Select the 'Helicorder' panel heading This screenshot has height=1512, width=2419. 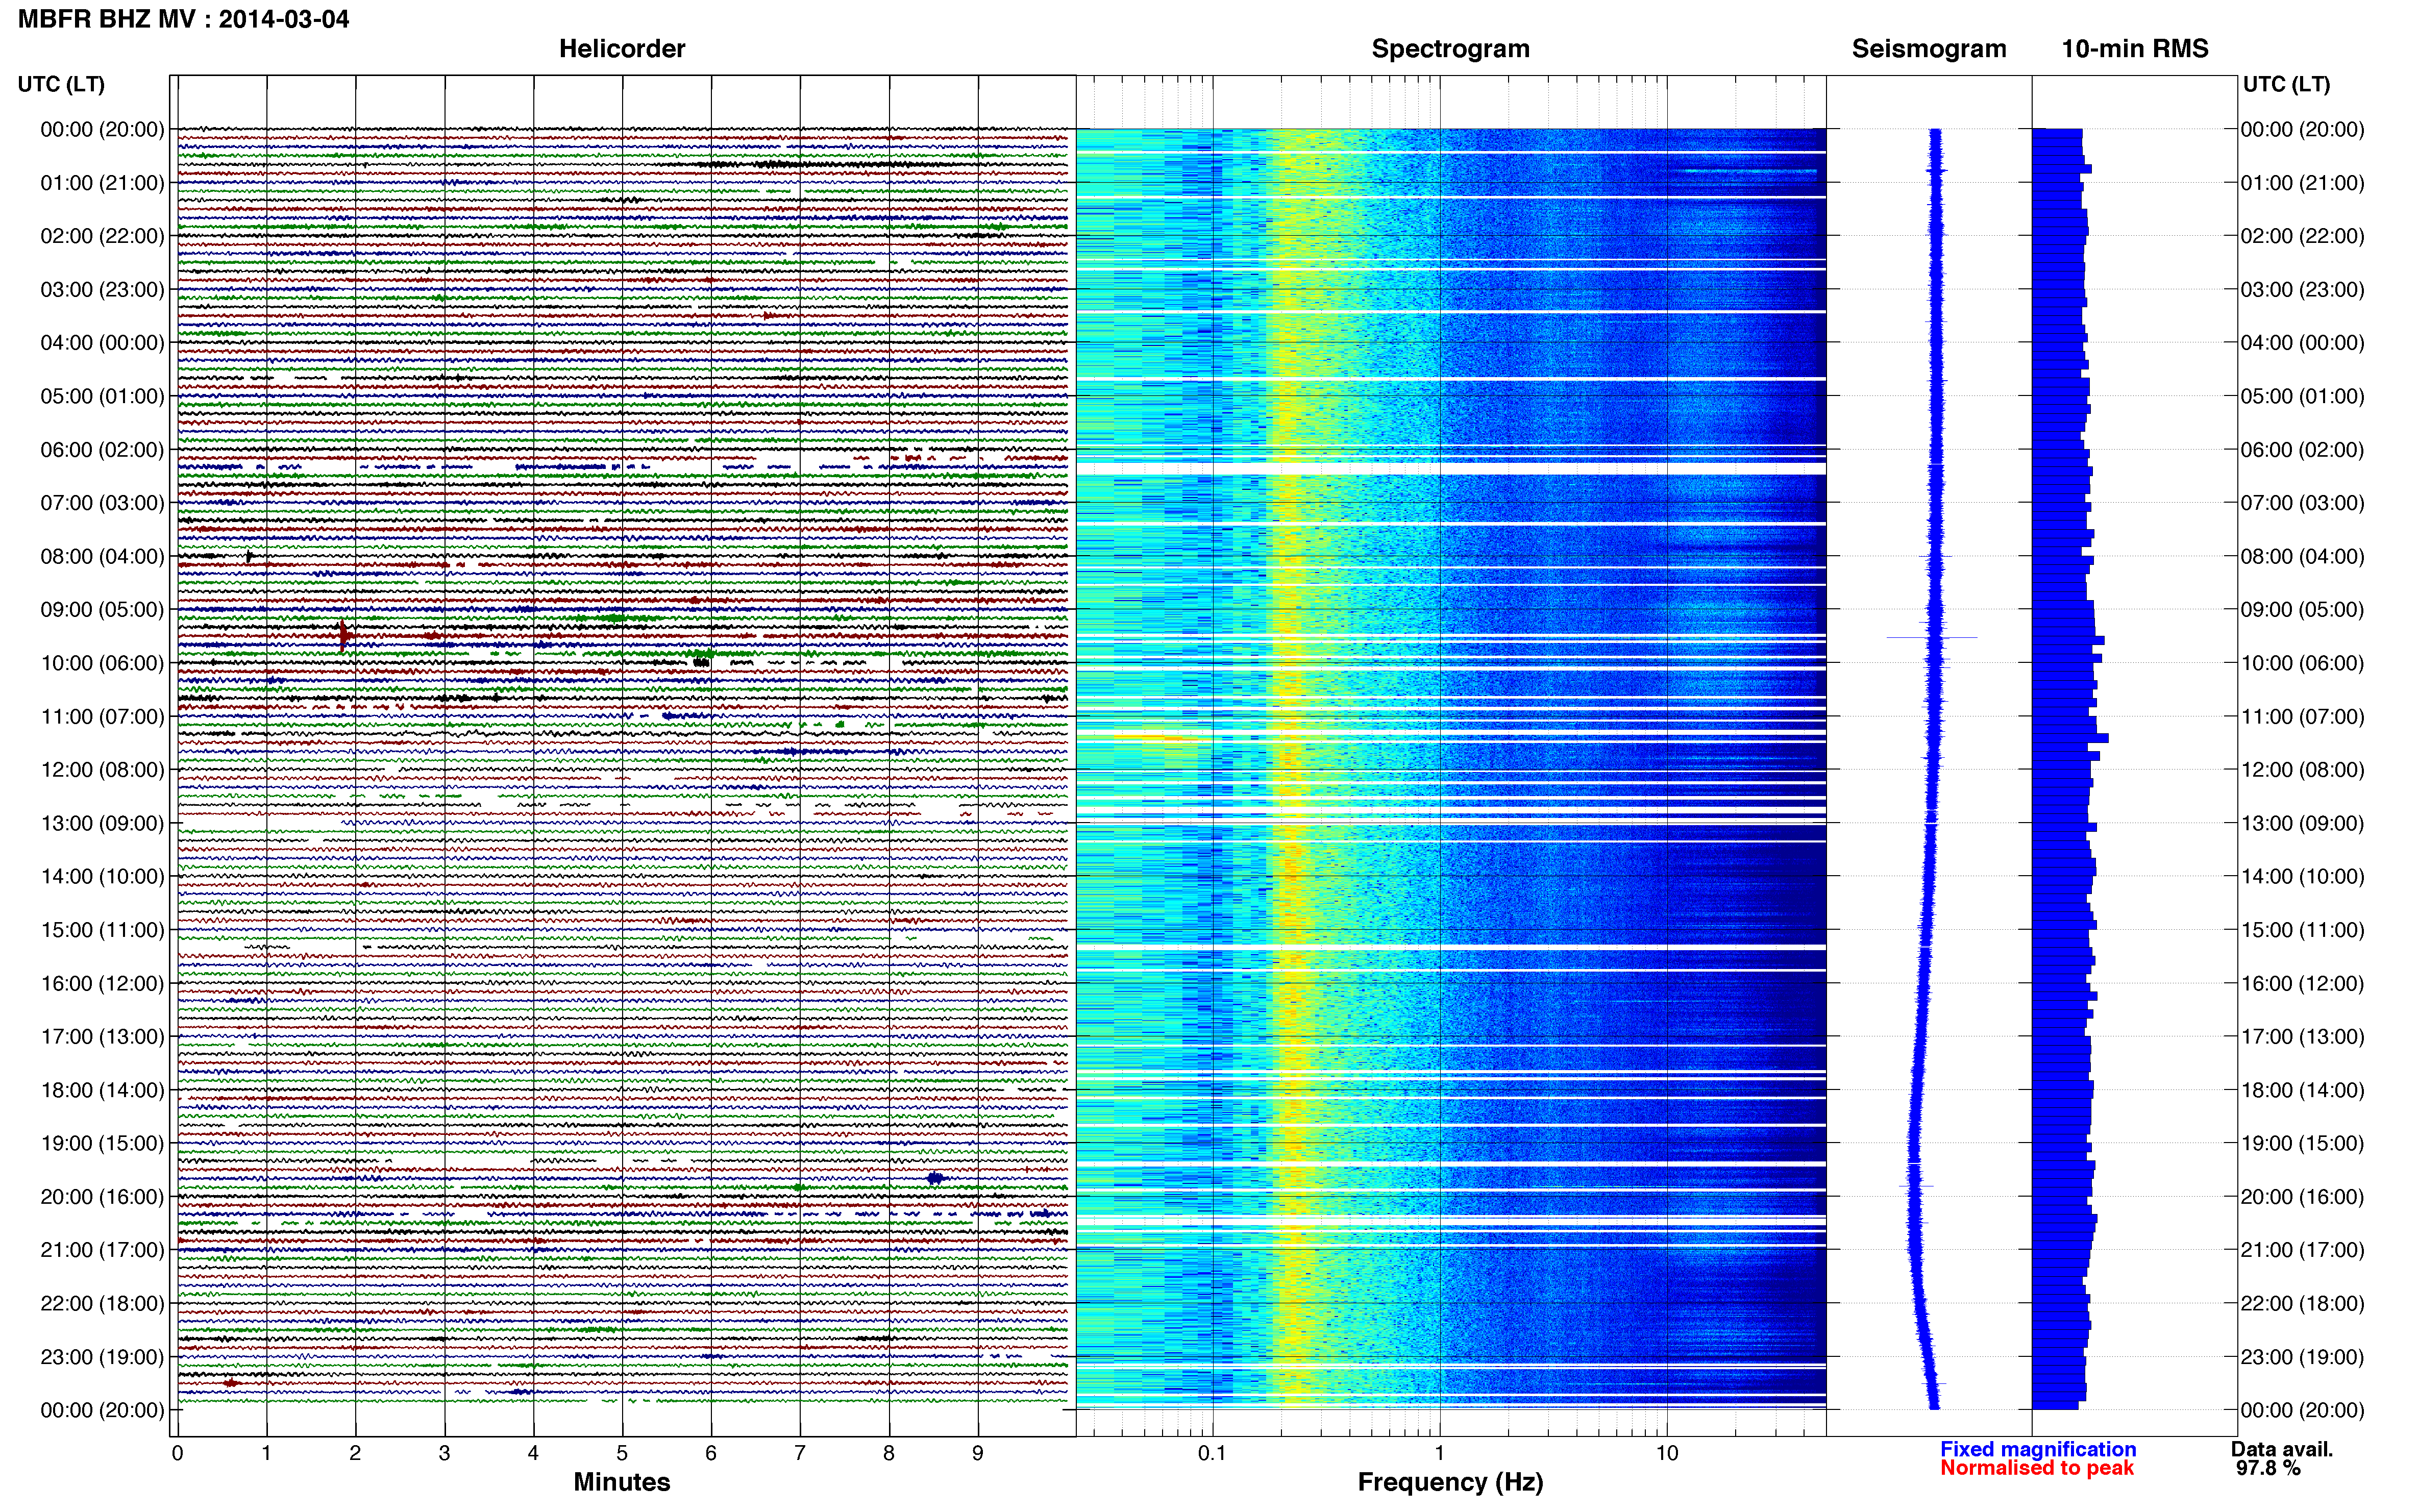[x=622, y=49]
